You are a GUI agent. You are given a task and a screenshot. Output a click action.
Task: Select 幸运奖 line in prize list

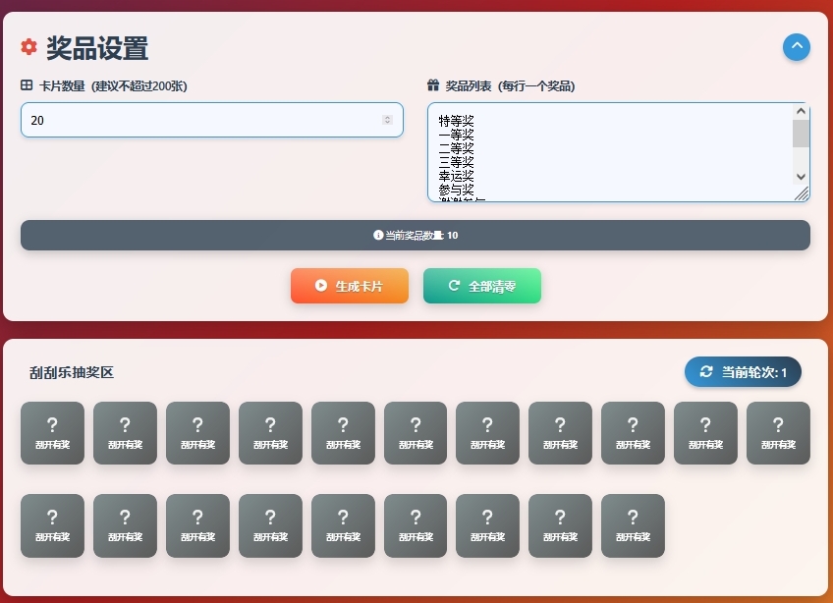click(x=457, y=176)
